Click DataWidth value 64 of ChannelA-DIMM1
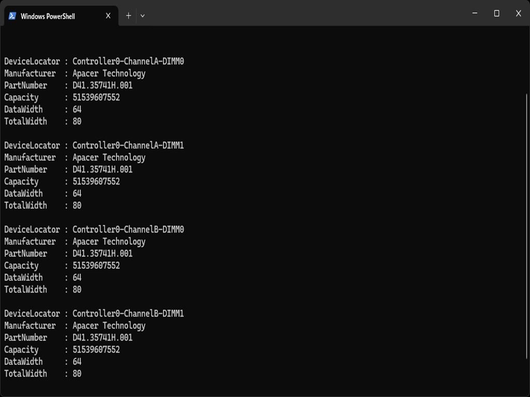Viewport: 530px width, 397px height. 77,193
